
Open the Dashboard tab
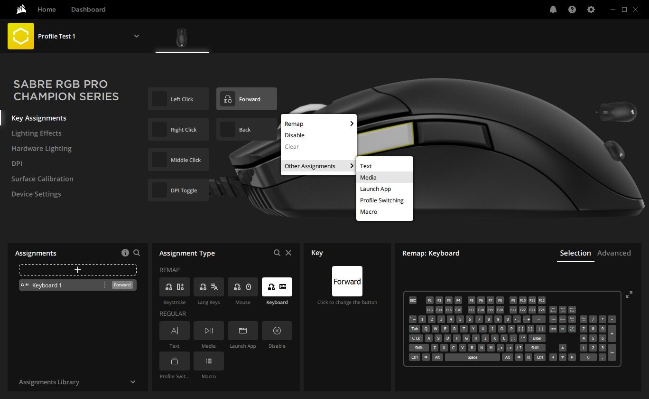point(88,9)
